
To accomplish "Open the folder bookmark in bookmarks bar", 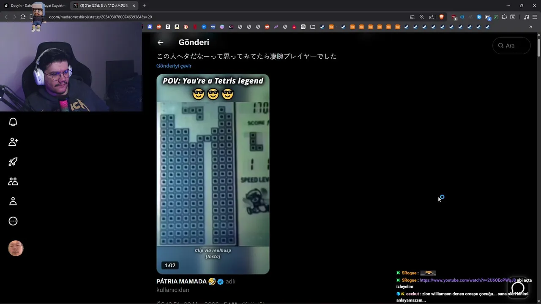I will coord(313,27).
